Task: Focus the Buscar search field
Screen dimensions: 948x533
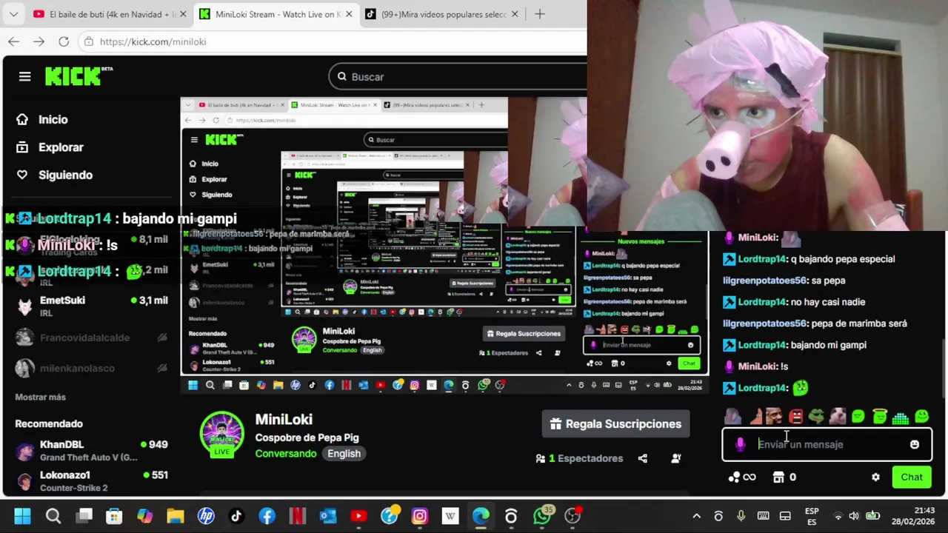Action: tap(457, 76)
